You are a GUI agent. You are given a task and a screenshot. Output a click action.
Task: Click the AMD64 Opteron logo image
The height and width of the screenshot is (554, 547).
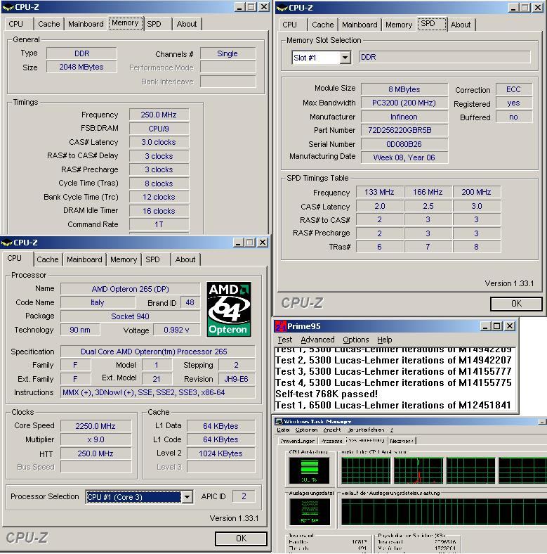[x=229, y=309]
